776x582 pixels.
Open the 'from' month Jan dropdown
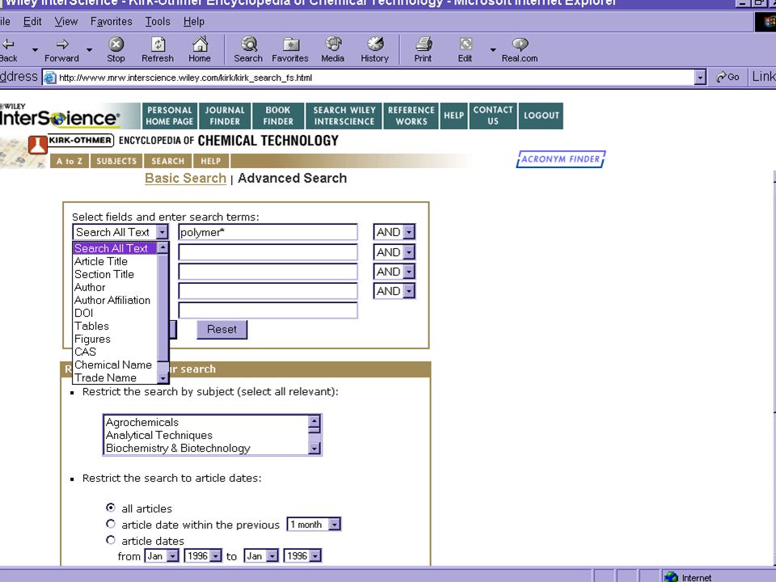(172, 556)
